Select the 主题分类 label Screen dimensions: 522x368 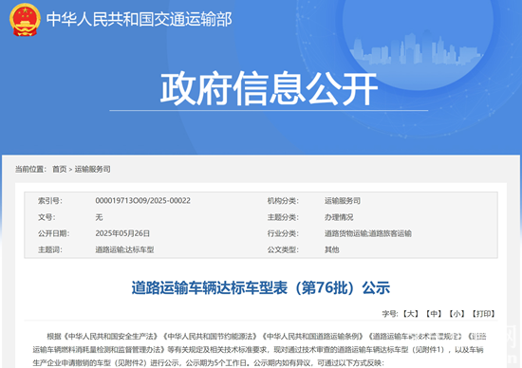283,217
